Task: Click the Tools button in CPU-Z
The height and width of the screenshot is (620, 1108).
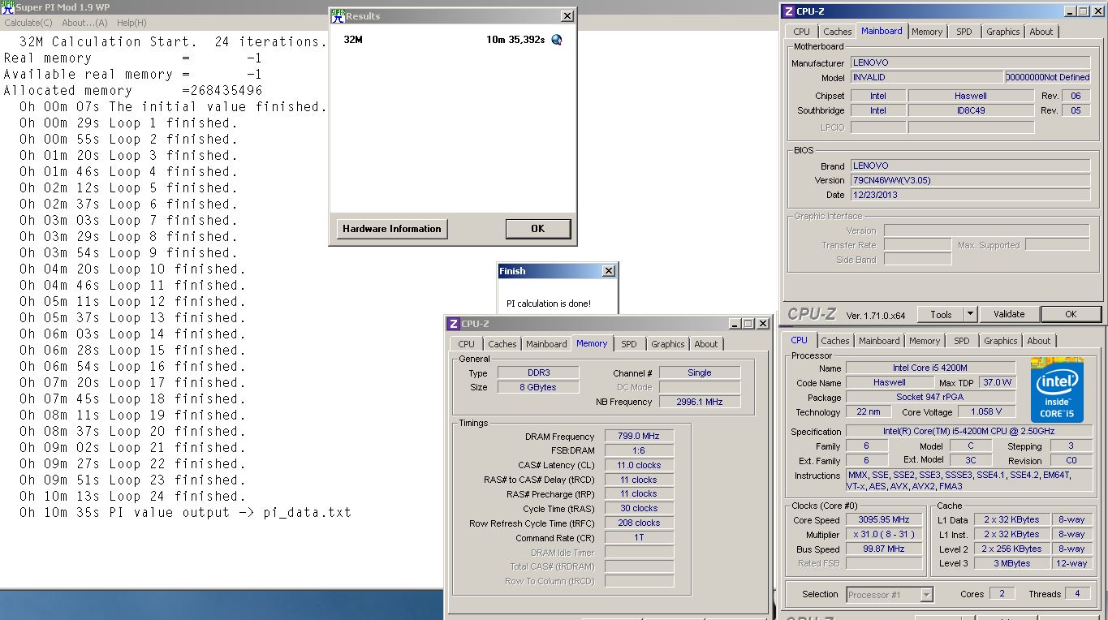Action: coord(941,314)
